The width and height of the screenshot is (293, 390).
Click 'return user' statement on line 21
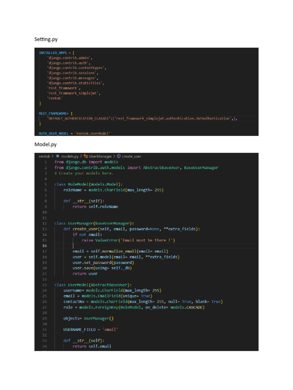coord(85,273)
